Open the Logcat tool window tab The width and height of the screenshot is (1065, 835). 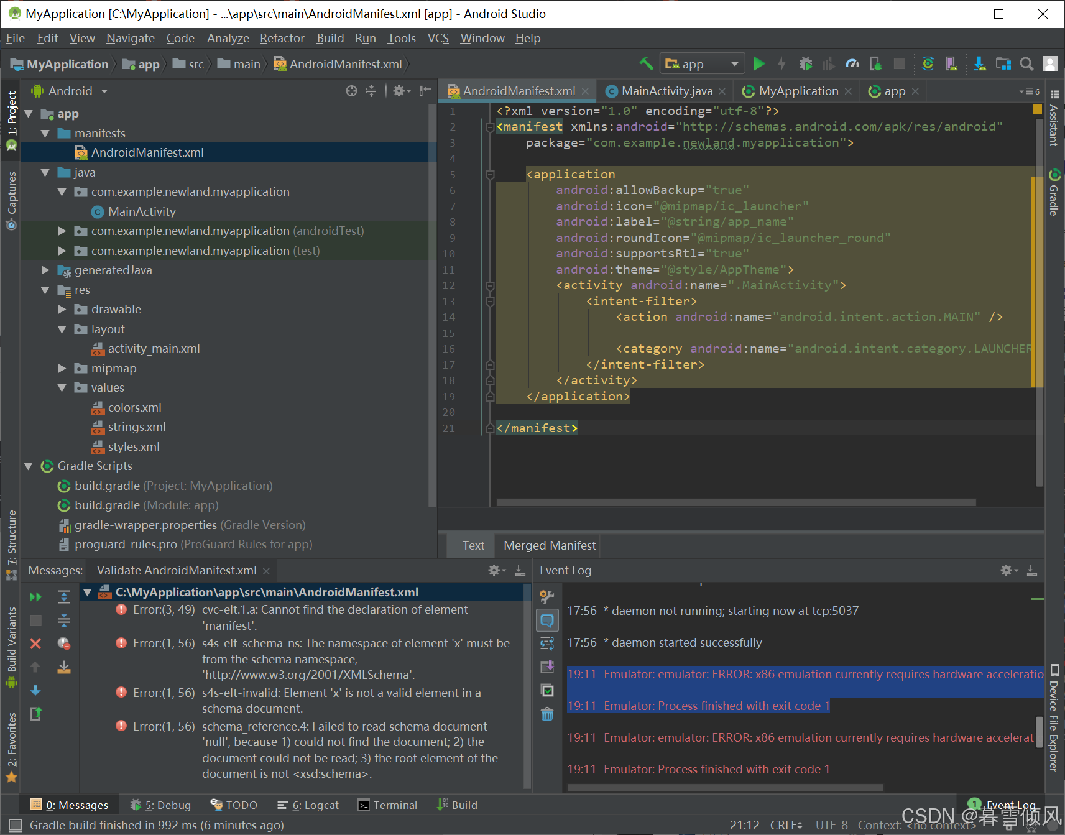click(308, 805)
